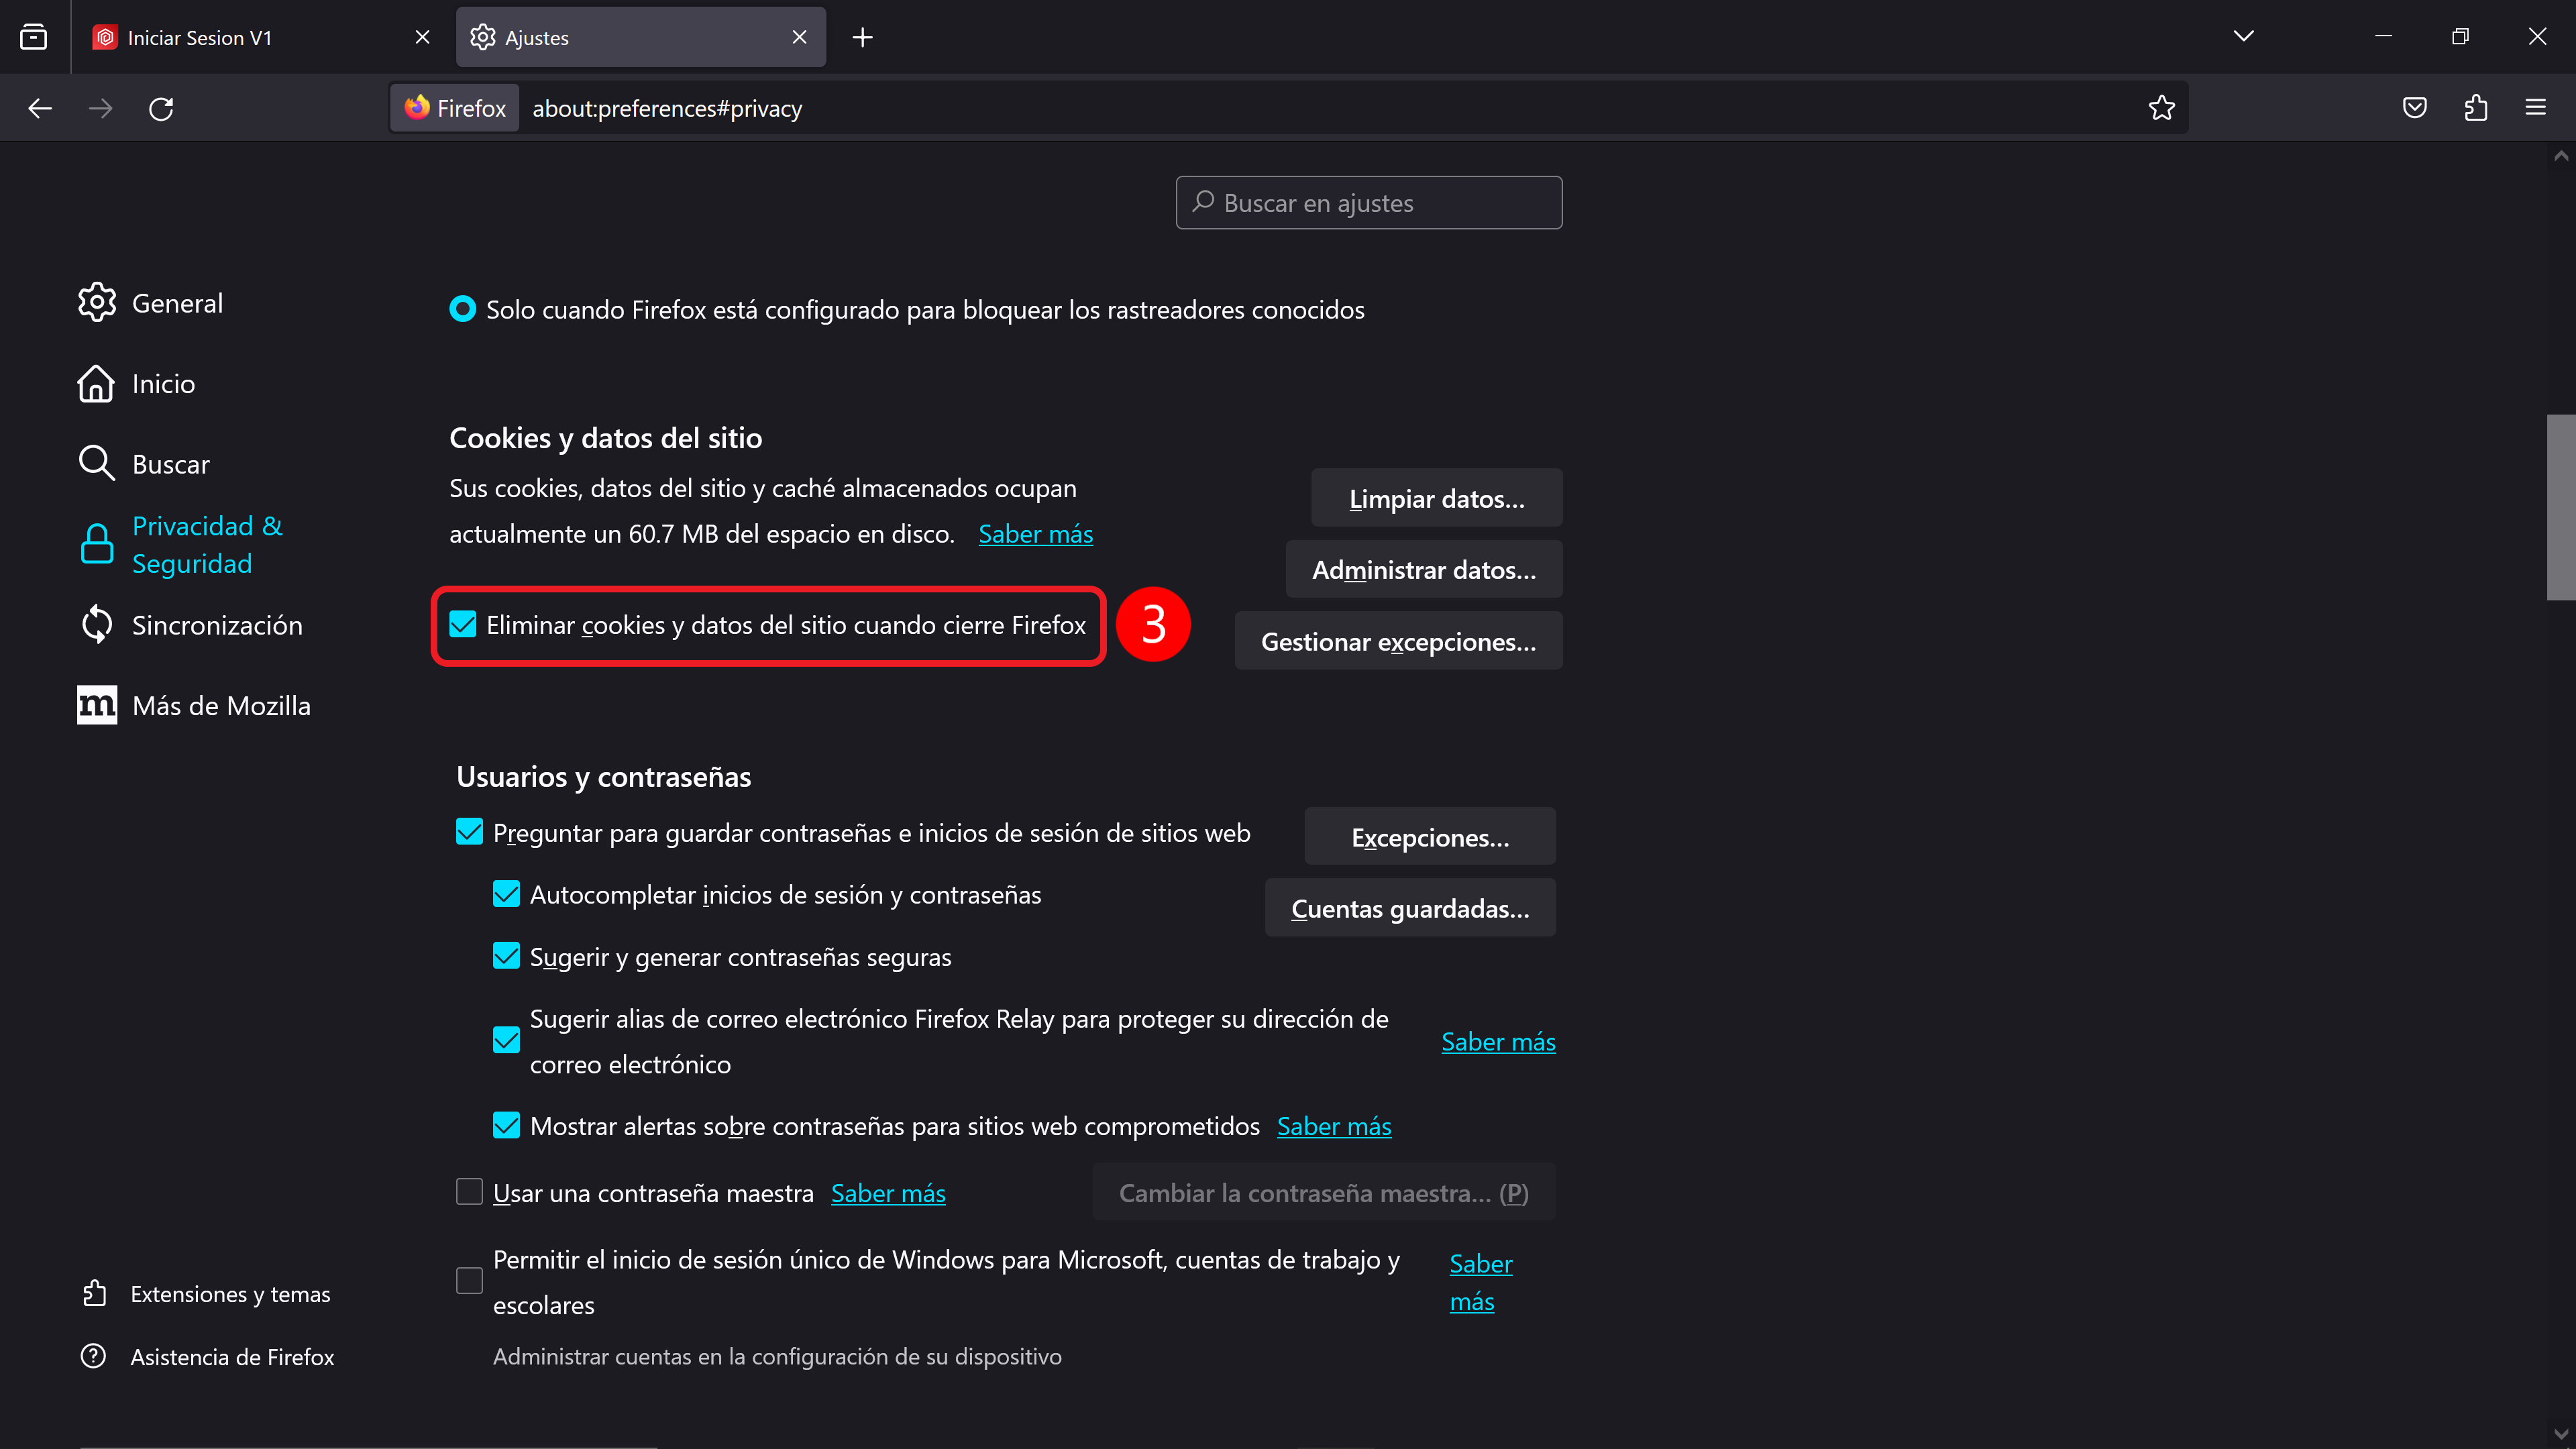Open Buscar settings category

click(143, 463)
